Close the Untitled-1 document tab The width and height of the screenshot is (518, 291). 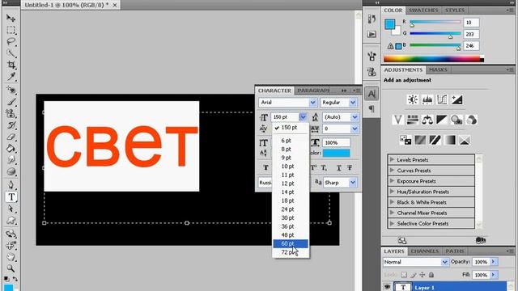pos(115,5)
